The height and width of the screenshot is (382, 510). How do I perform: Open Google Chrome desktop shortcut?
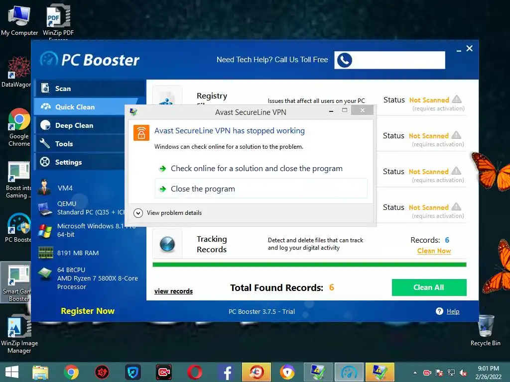19,128
